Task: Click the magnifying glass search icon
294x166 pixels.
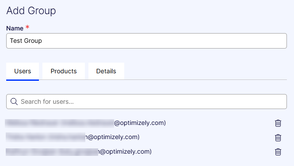Action: pyautogui.click(x=14, y=102)
